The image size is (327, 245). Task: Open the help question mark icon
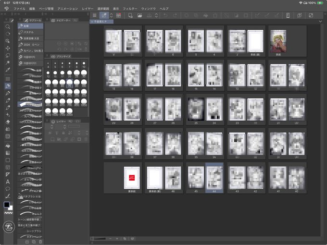300,15
